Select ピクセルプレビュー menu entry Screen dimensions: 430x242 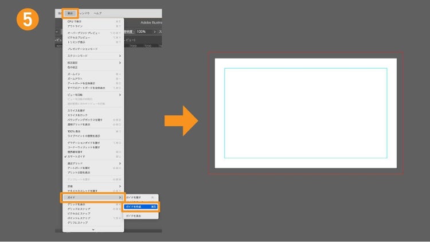point(93,38)
